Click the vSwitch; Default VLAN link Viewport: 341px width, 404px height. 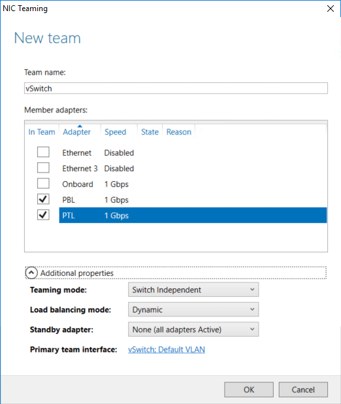(x=167, y=349)
